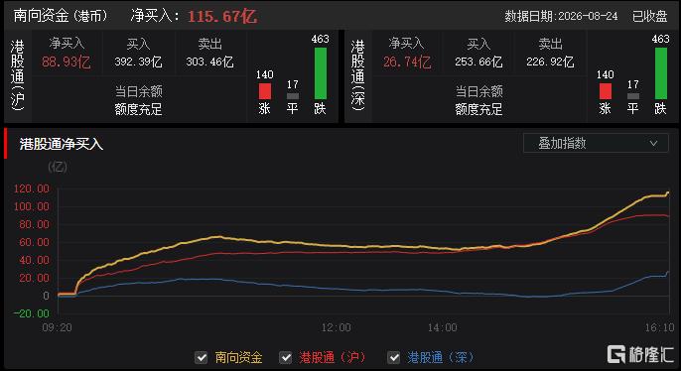Image resolution: width=681 pixels, height=371 pixels.
Task: Click the yellow 南向资金 legend label
Action: (238, 357)
